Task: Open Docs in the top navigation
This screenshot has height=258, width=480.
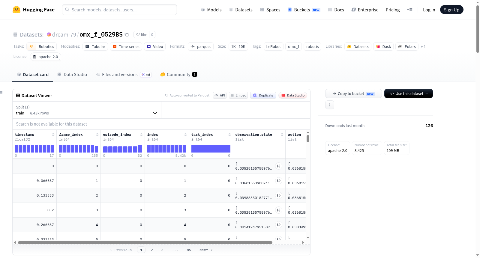Action: [x=336, y=10]
